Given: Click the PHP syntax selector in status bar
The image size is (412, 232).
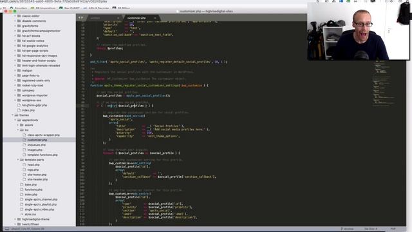Looking at the screenshot, I should [393, 229].
